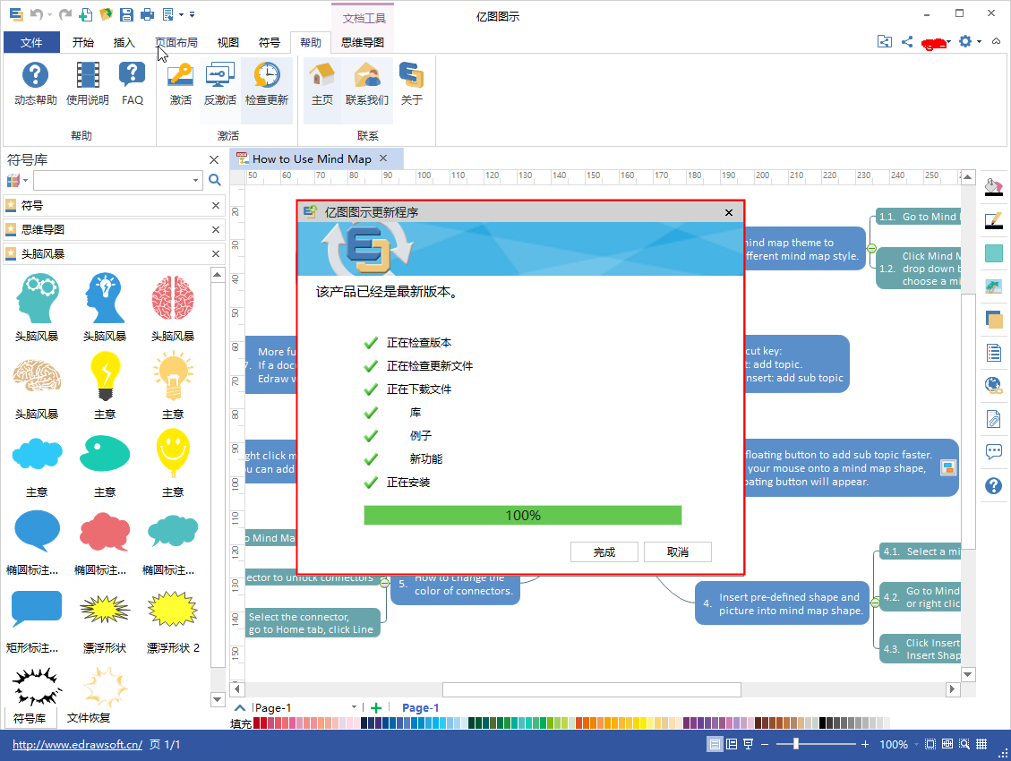Click the new document icon in quick access toolbar
This screenshot has width=1011, height=761.
85,14
